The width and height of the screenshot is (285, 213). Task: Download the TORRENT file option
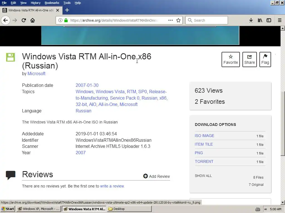coord(204,161)
